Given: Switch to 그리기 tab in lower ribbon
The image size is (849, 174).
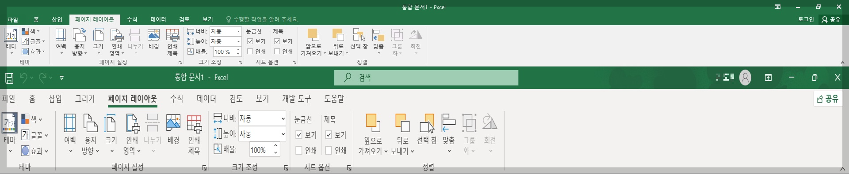Looking at the screenshot, I should click(84, 99).
